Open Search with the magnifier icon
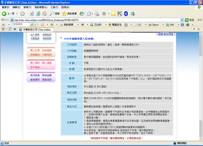 coord(55,14)
